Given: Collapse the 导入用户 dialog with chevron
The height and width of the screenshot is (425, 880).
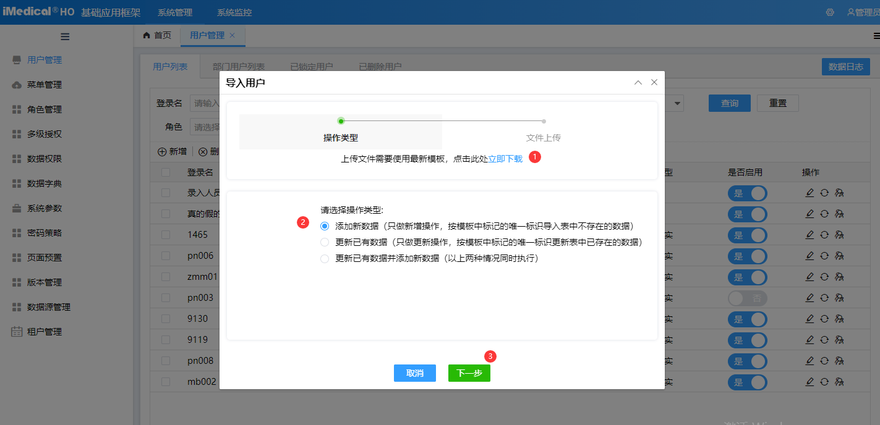Looking at the screenshot, I should click(638, 82).
